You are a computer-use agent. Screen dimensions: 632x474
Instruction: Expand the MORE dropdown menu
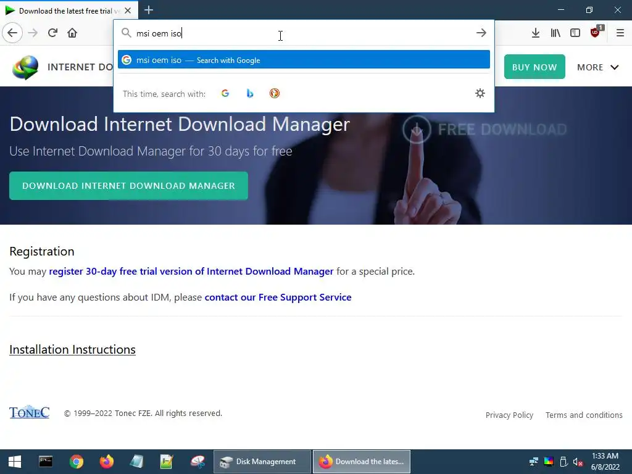597,67
